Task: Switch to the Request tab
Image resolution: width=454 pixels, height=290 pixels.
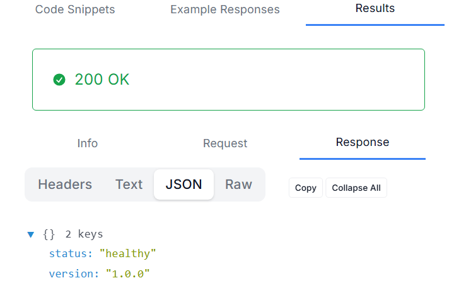Action: (x=225, y=143)
